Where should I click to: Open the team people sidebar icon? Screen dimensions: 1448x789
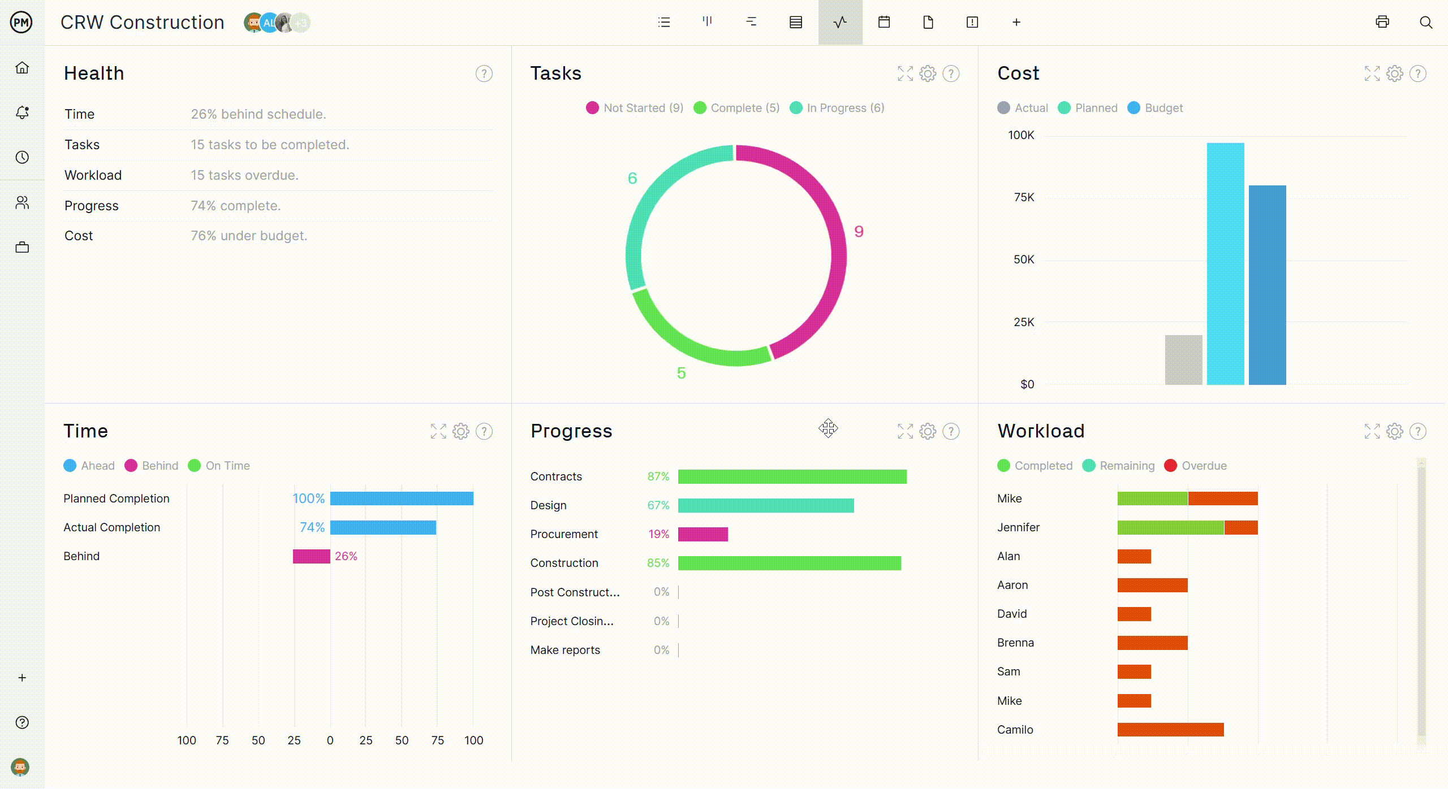[x=22, y=202]
